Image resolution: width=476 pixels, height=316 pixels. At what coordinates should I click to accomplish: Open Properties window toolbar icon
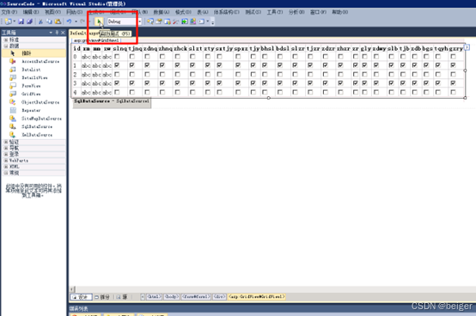(x=159, y=21)
